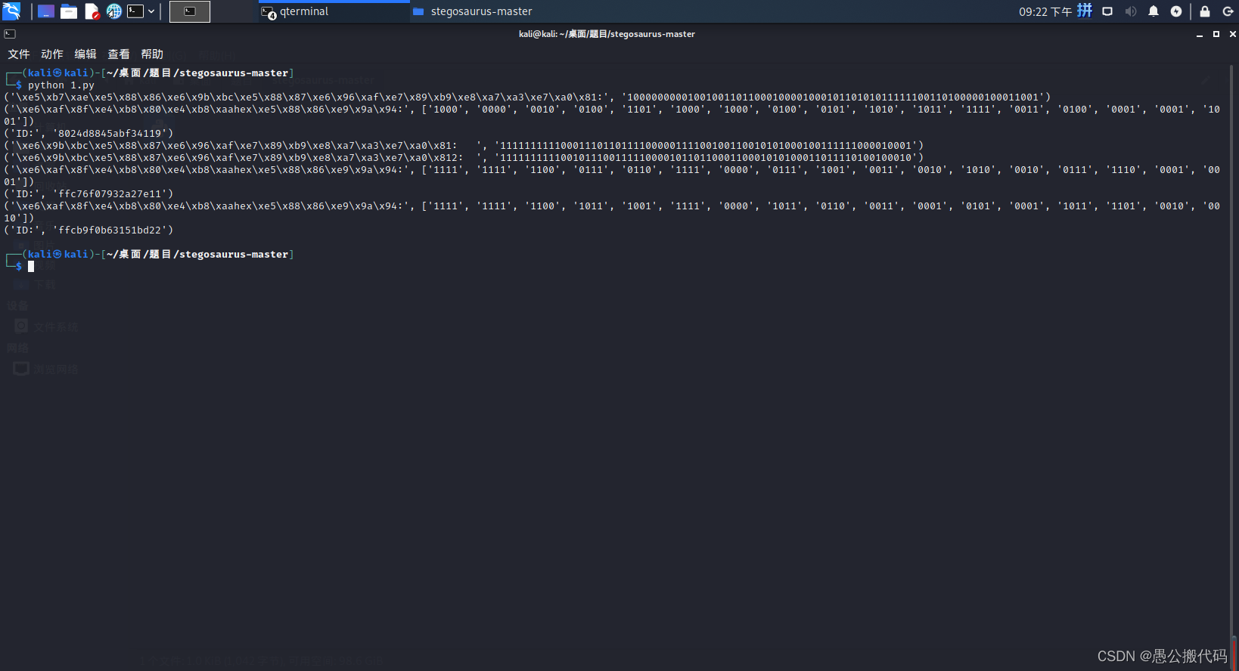Viewport: 1239px width, 671px height.
Task: Launch terminal emulator from panel launcher
Action: click(135, 11)
